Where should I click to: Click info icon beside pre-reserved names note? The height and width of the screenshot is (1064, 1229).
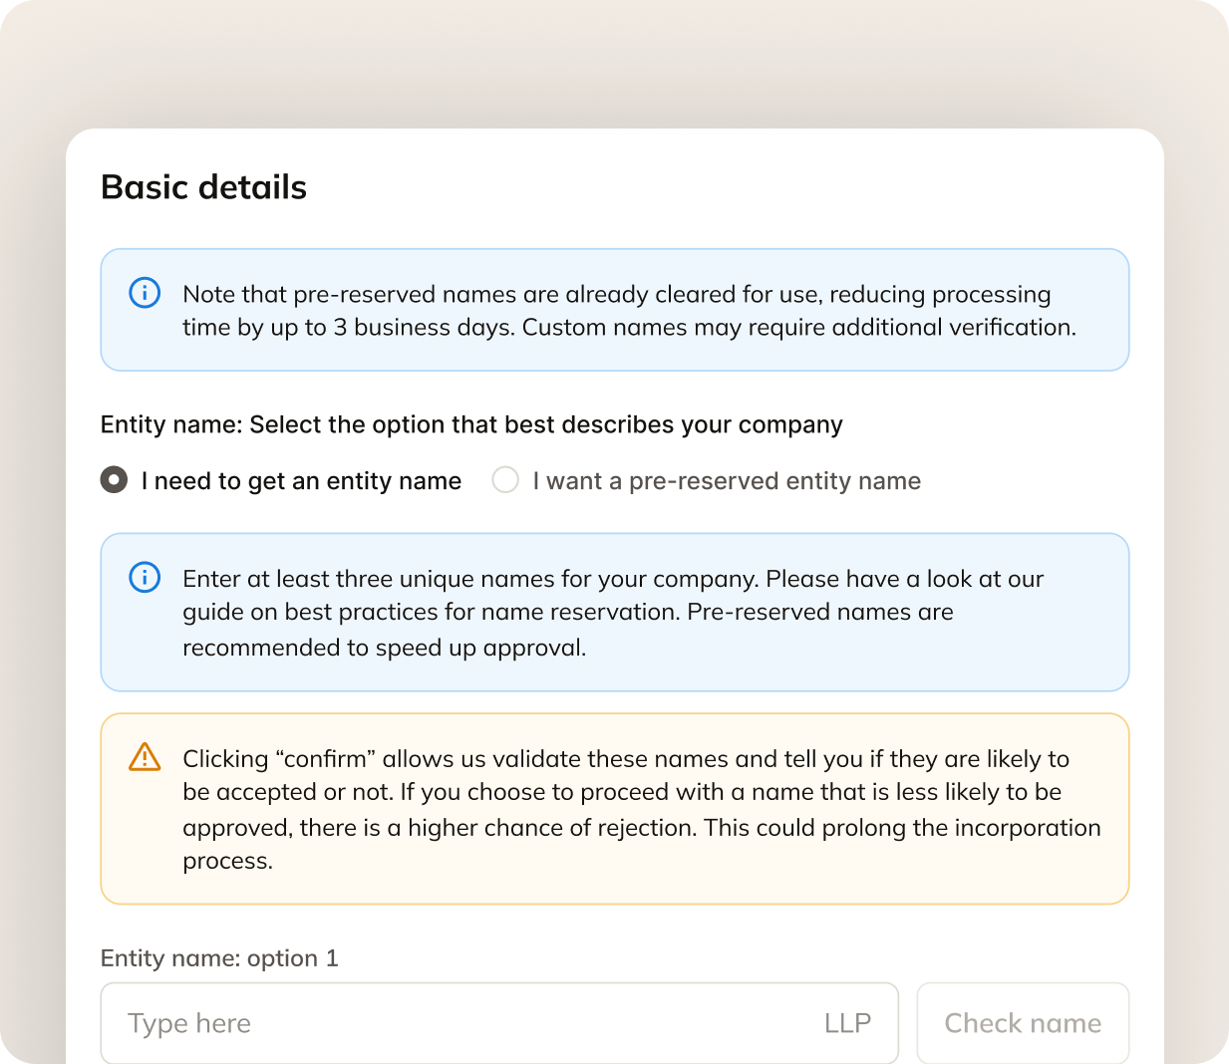click(x=145, y=293)
